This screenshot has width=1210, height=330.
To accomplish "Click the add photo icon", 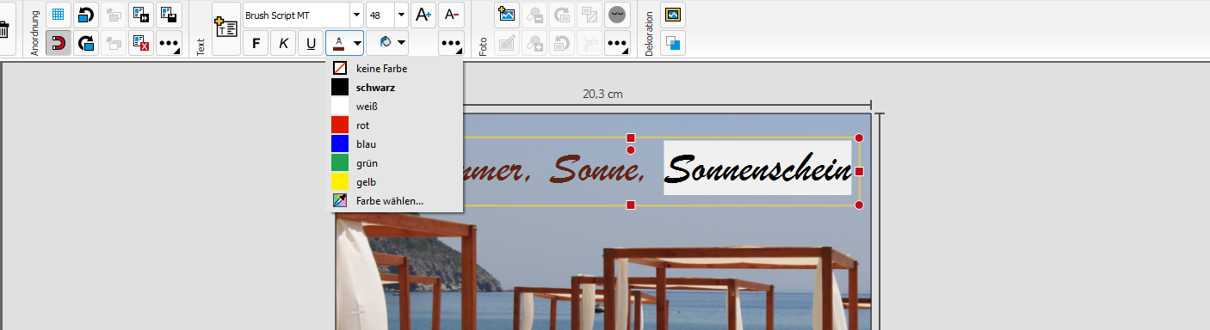I will (x=507, y=15).
